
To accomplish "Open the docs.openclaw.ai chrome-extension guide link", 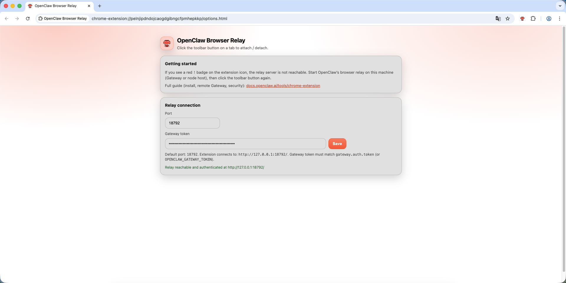I will 283,86.
